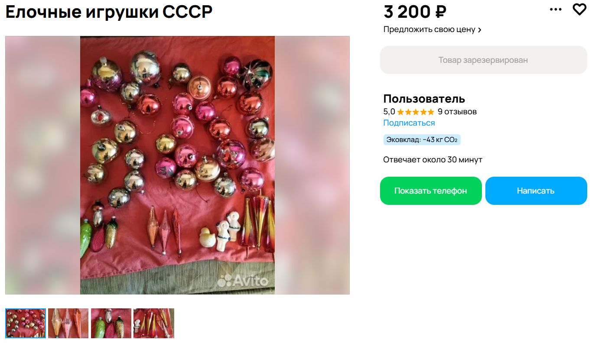Open the three-dots more options menu
This screenshot has height=343, width=595.
(x=556, y=10)
